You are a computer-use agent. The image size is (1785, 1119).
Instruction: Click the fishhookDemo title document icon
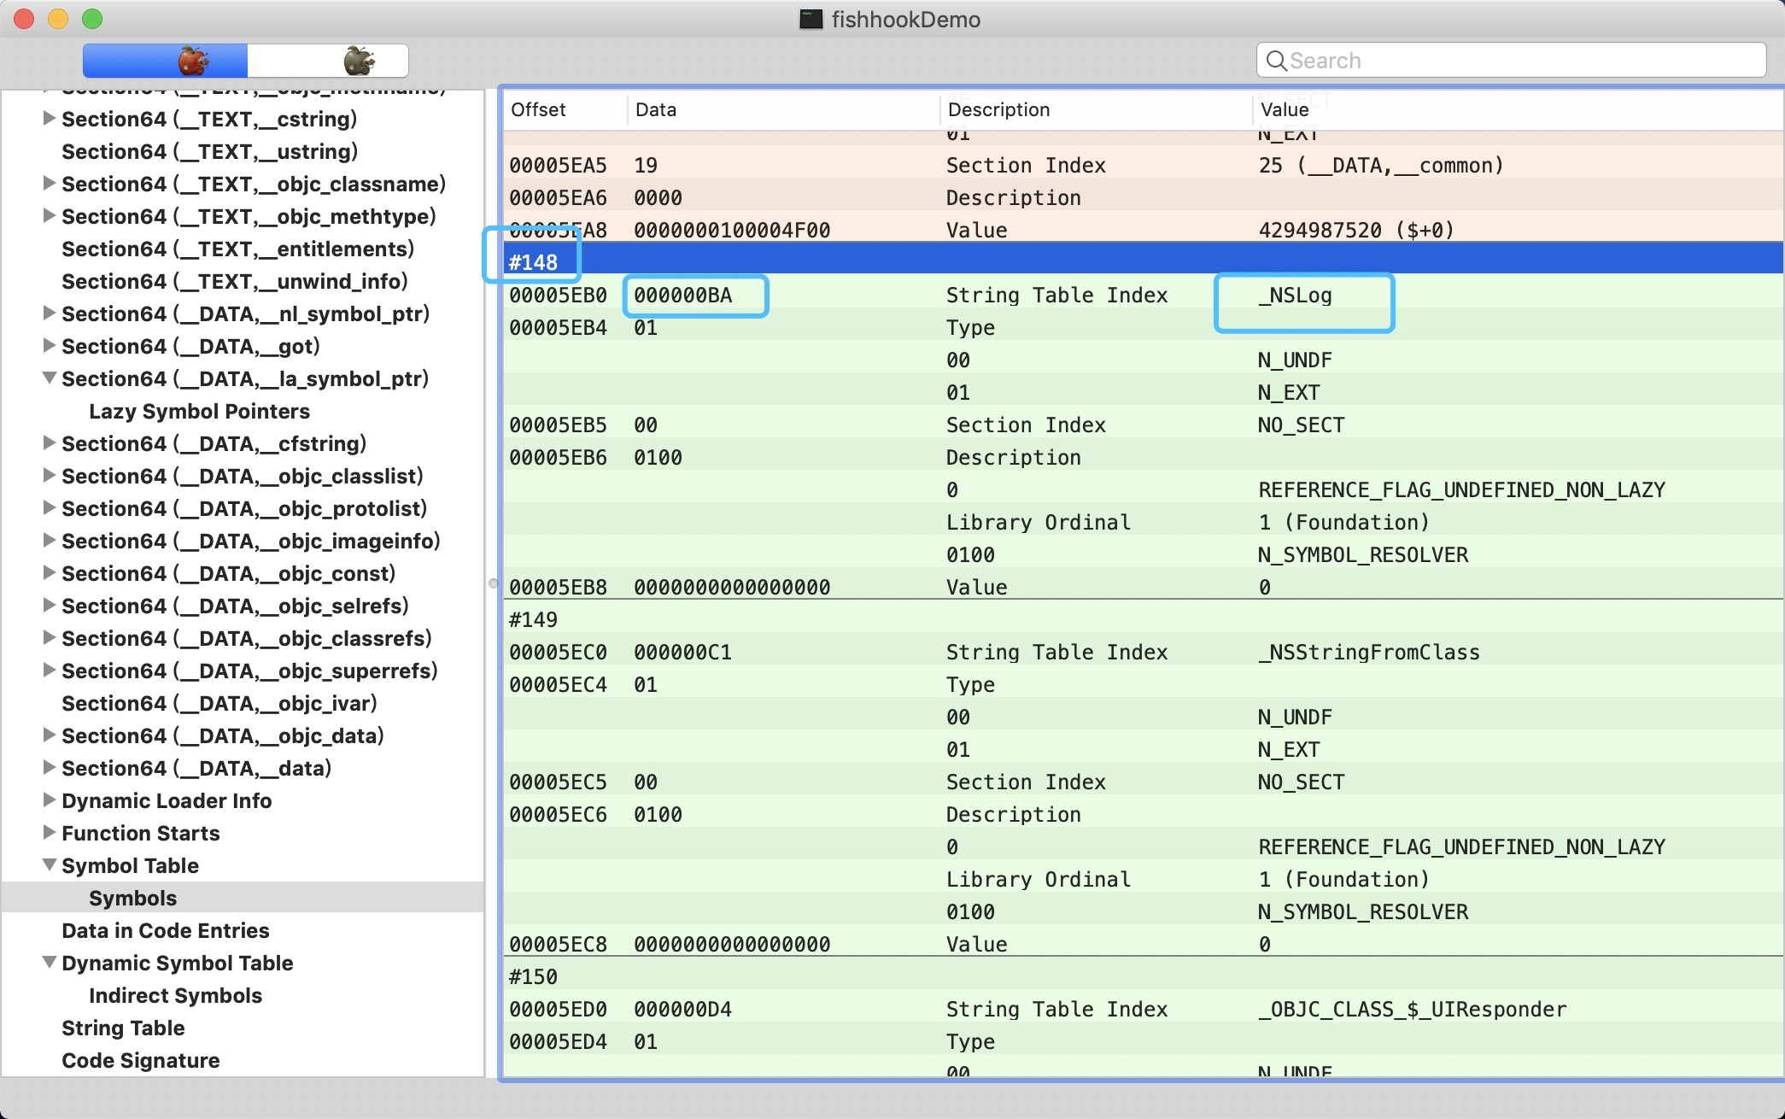pos(811,19)
